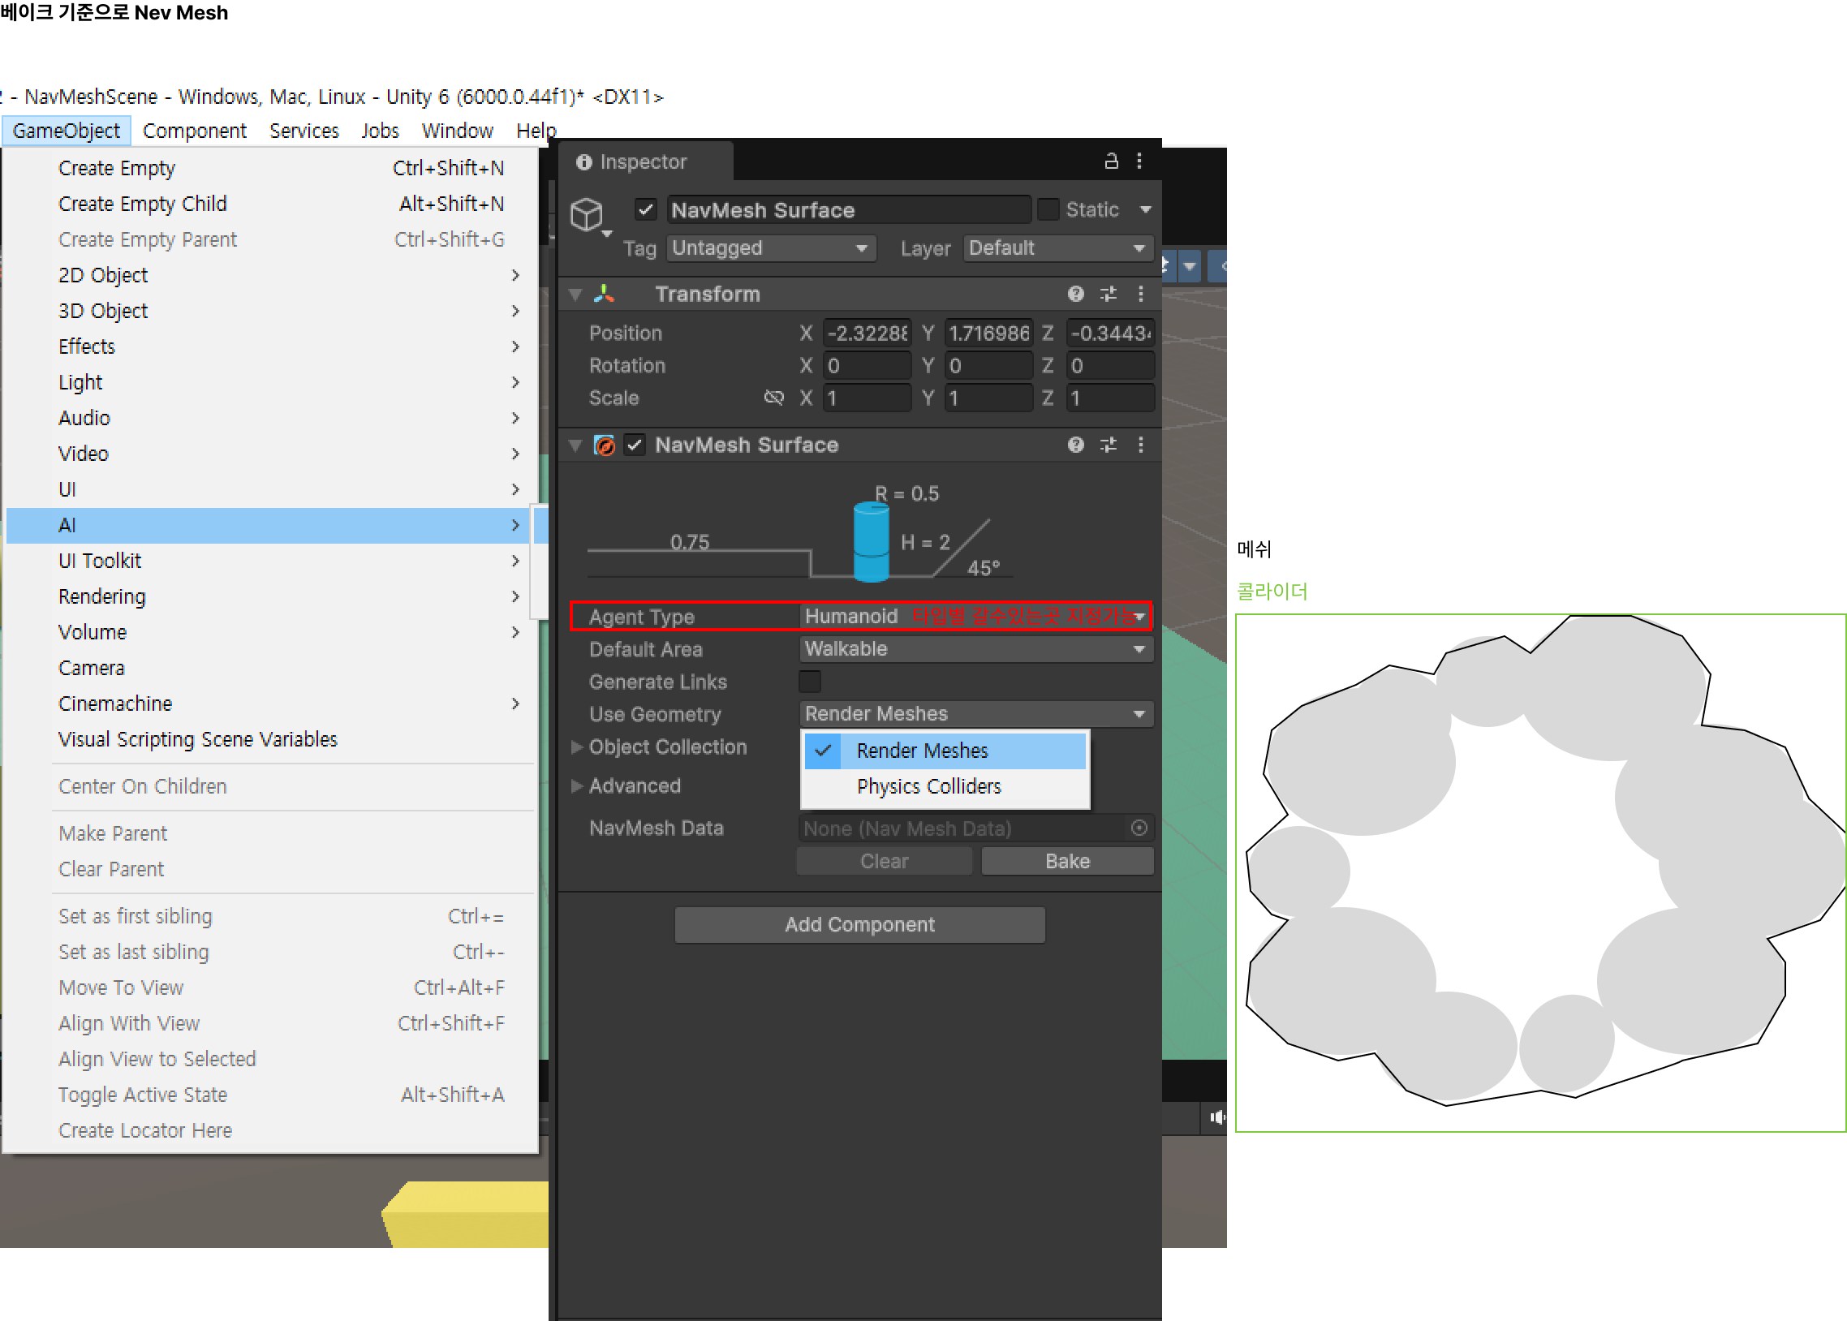Open the Tag dropdown showing Untagged
This screenshot has width=1847, height=1321.
pyautogui.click(x=769, y=248)
